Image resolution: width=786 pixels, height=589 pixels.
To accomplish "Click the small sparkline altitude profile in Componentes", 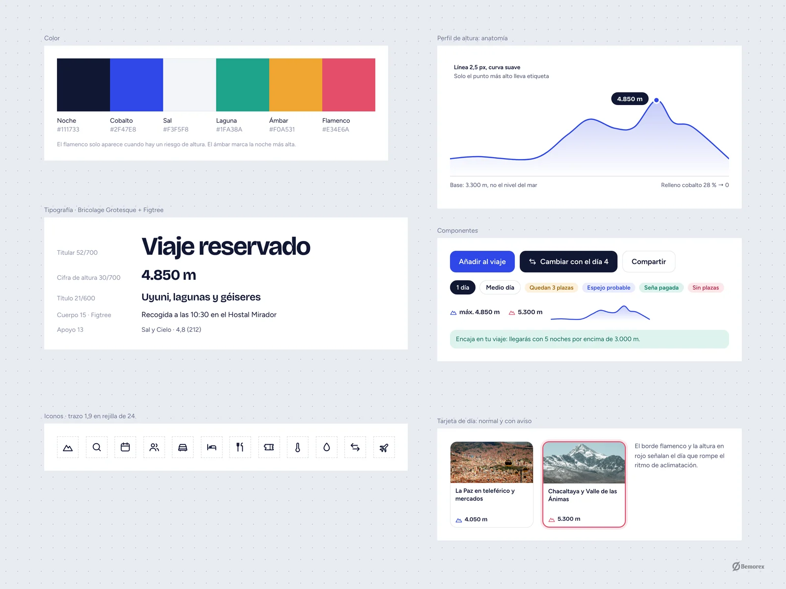I will coord(600,313).
